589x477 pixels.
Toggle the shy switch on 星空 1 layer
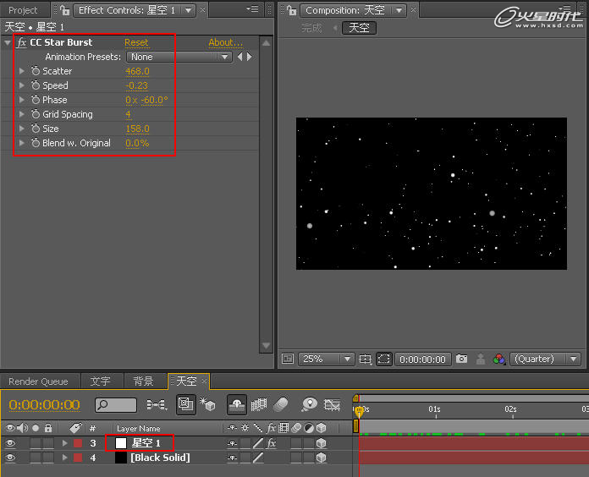tap(232, 444)
